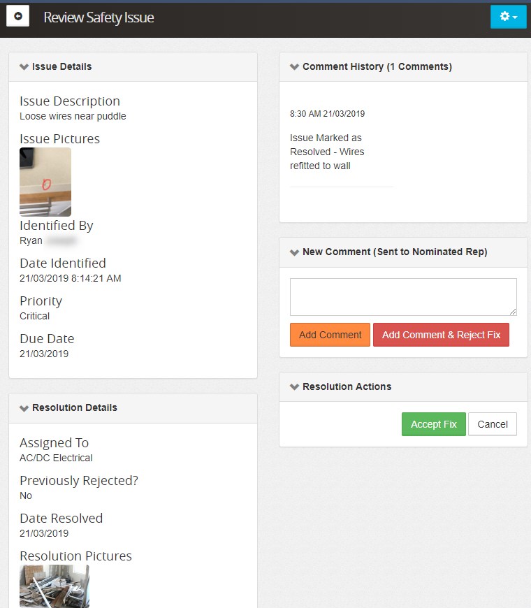Click the Issue Details panel heading
This screenshot has height=608, width=531.
point(62,67)
